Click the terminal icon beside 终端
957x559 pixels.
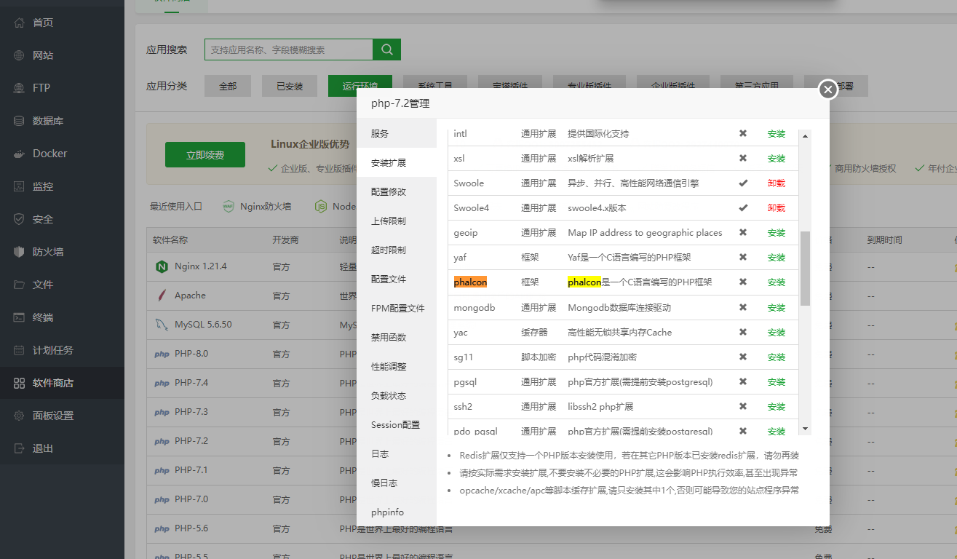point(20,317)
